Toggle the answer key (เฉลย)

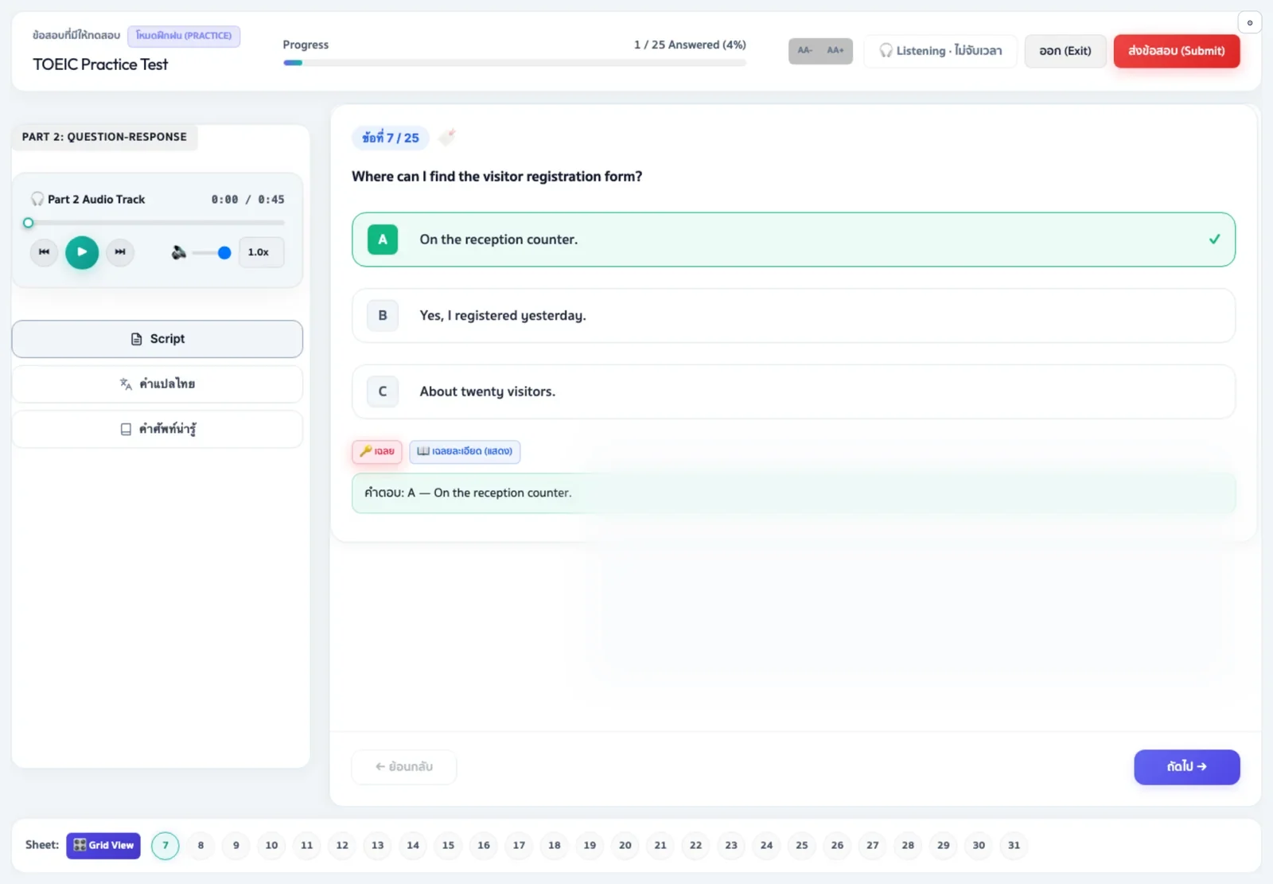coord(377,451)
